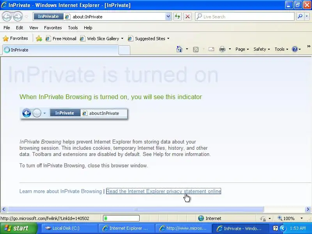Click the status bar Protected Mode icon

[263, 218]
